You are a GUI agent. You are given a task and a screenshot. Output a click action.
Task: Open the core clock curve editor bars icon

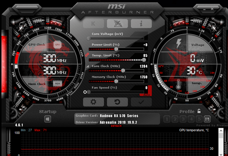click(x=87, y=67)
